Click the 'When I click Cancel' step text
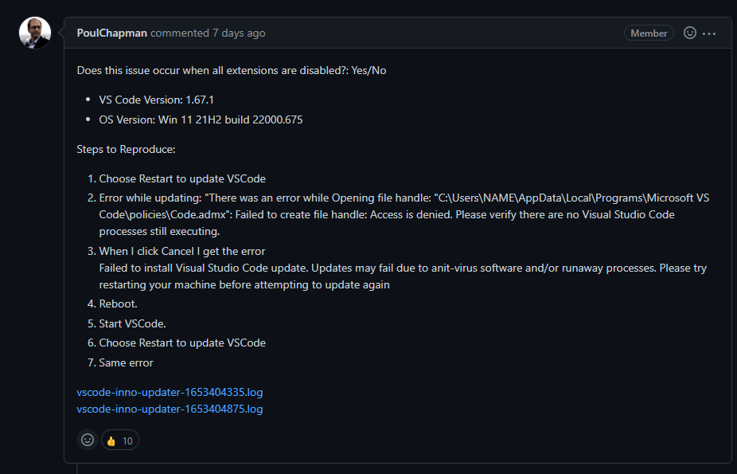737x474 pixels. click(x=403, y=268)
